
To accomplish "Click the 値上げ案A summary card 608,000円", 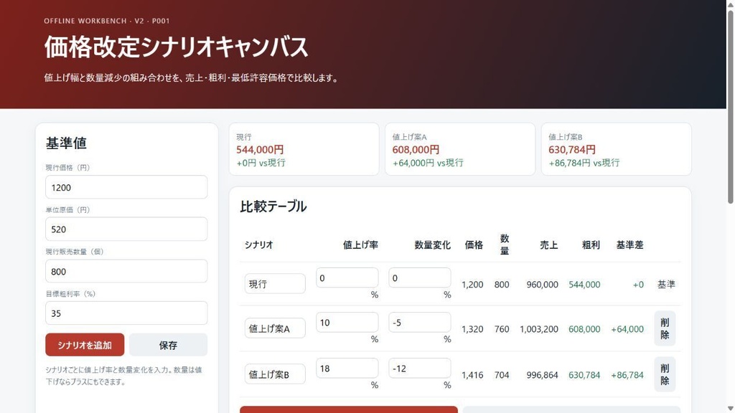I will pyautogui.click(x=460, y=149).
